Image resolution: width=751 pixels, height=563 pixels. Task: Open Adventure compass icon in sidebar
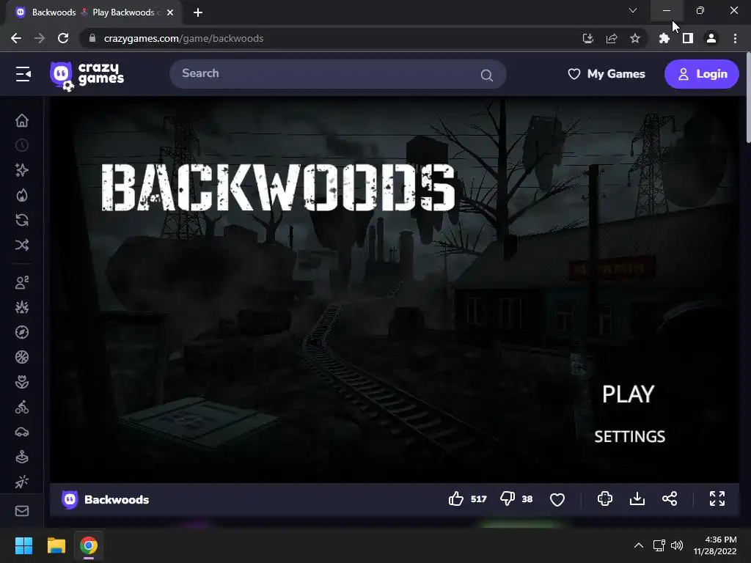(22, 332)
